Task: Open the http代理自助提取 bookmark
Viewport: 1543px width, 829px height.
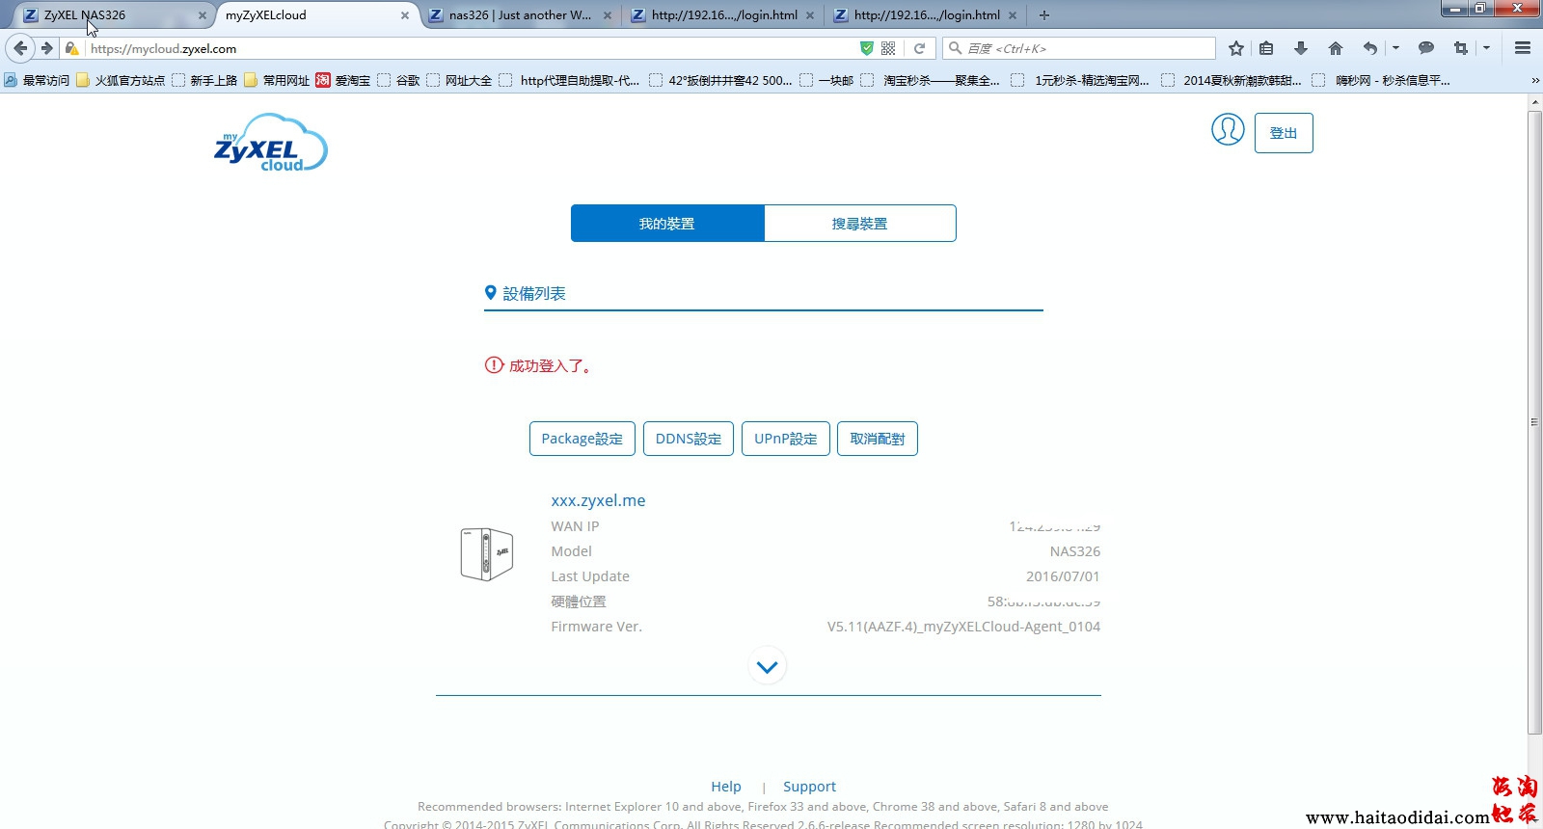Action: 569,80
